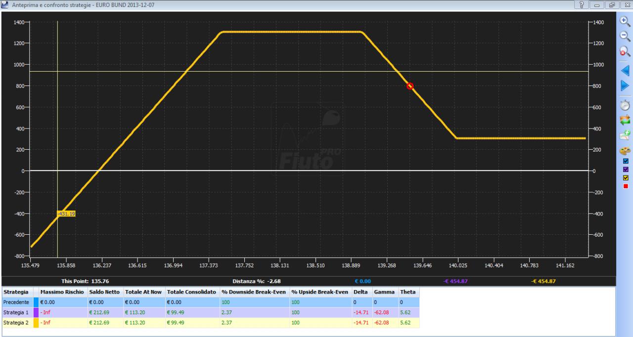Click the red circle marker on curve

pyautogui.click(x=410, y=86)
